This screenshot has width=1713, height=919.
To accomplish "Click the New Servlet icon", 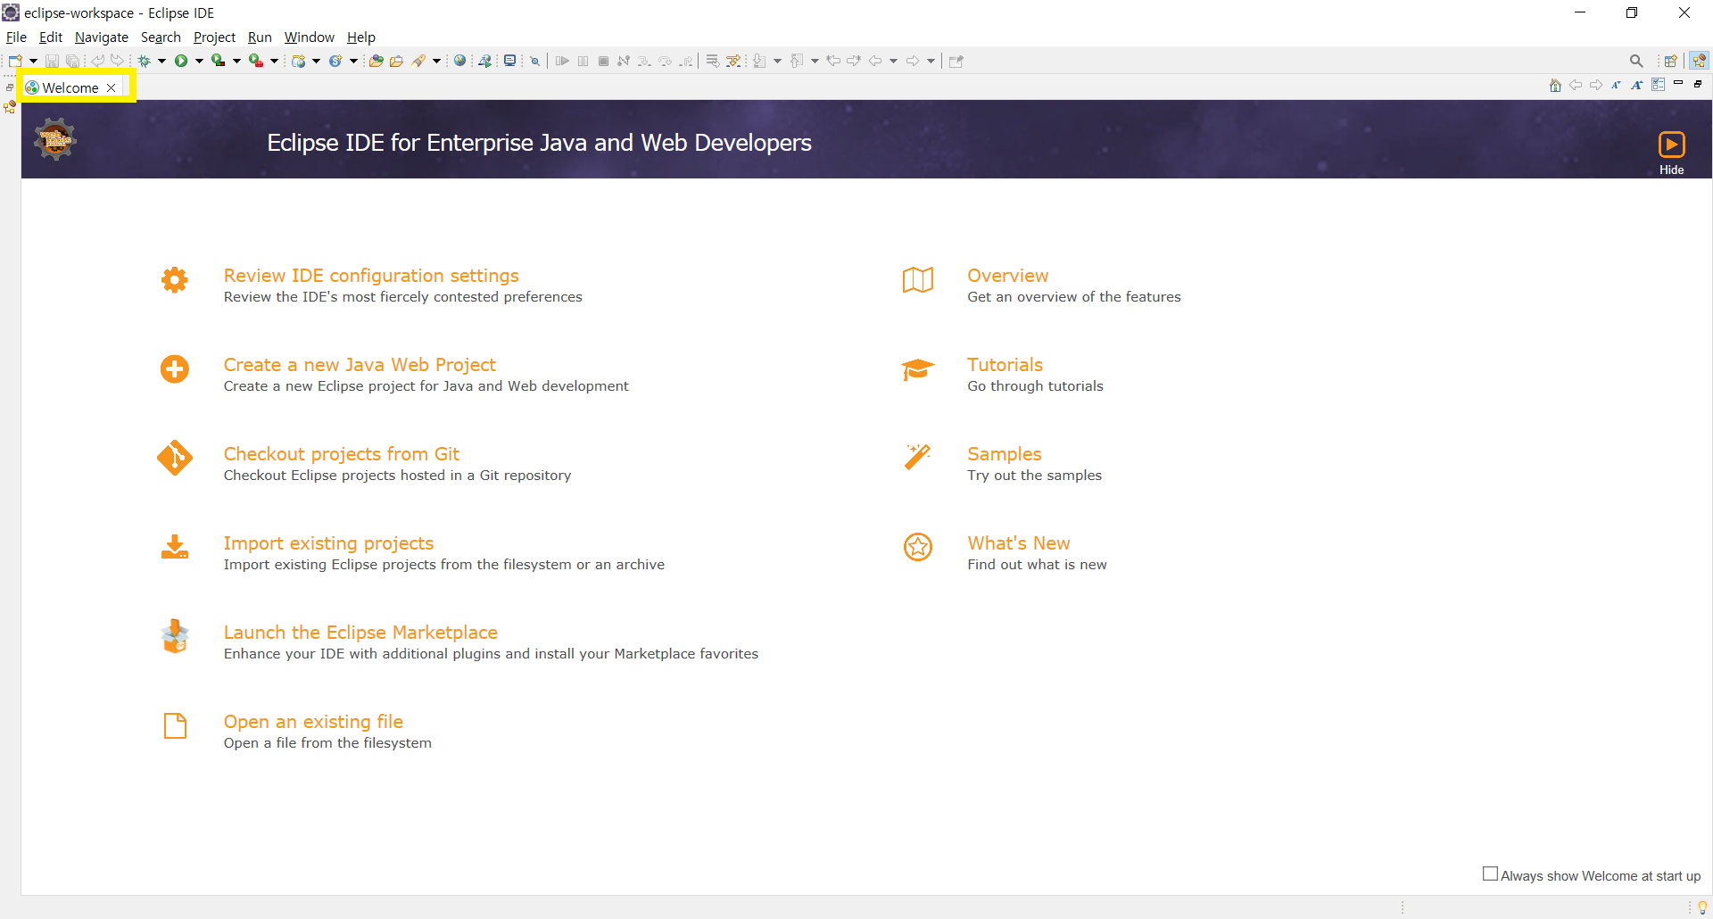I will point(335,61).
